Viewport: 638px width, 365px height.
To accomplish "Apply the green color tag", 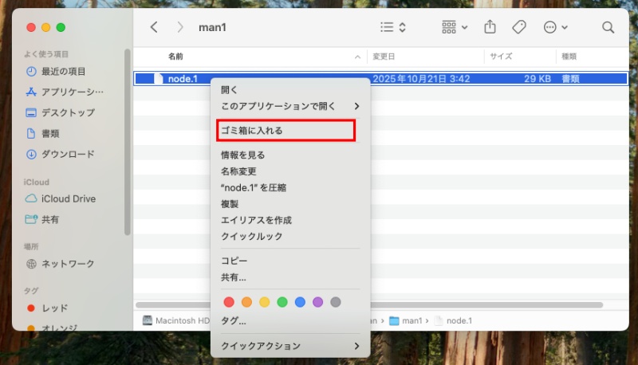I will point(282,302).
